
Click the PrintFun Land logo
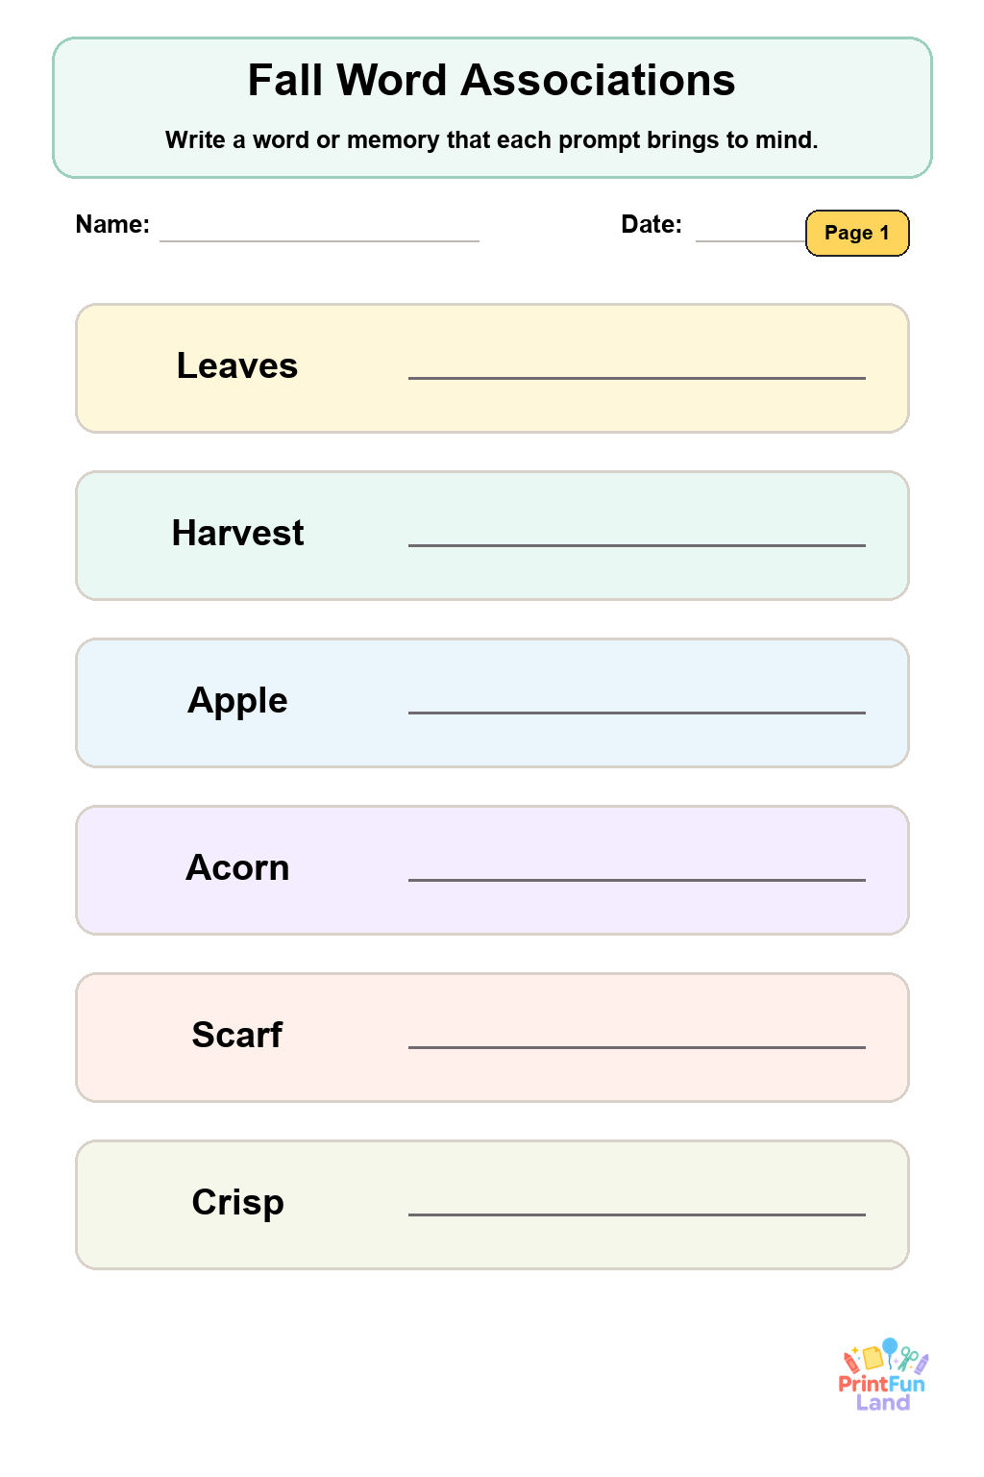[x=883, y=1375]
